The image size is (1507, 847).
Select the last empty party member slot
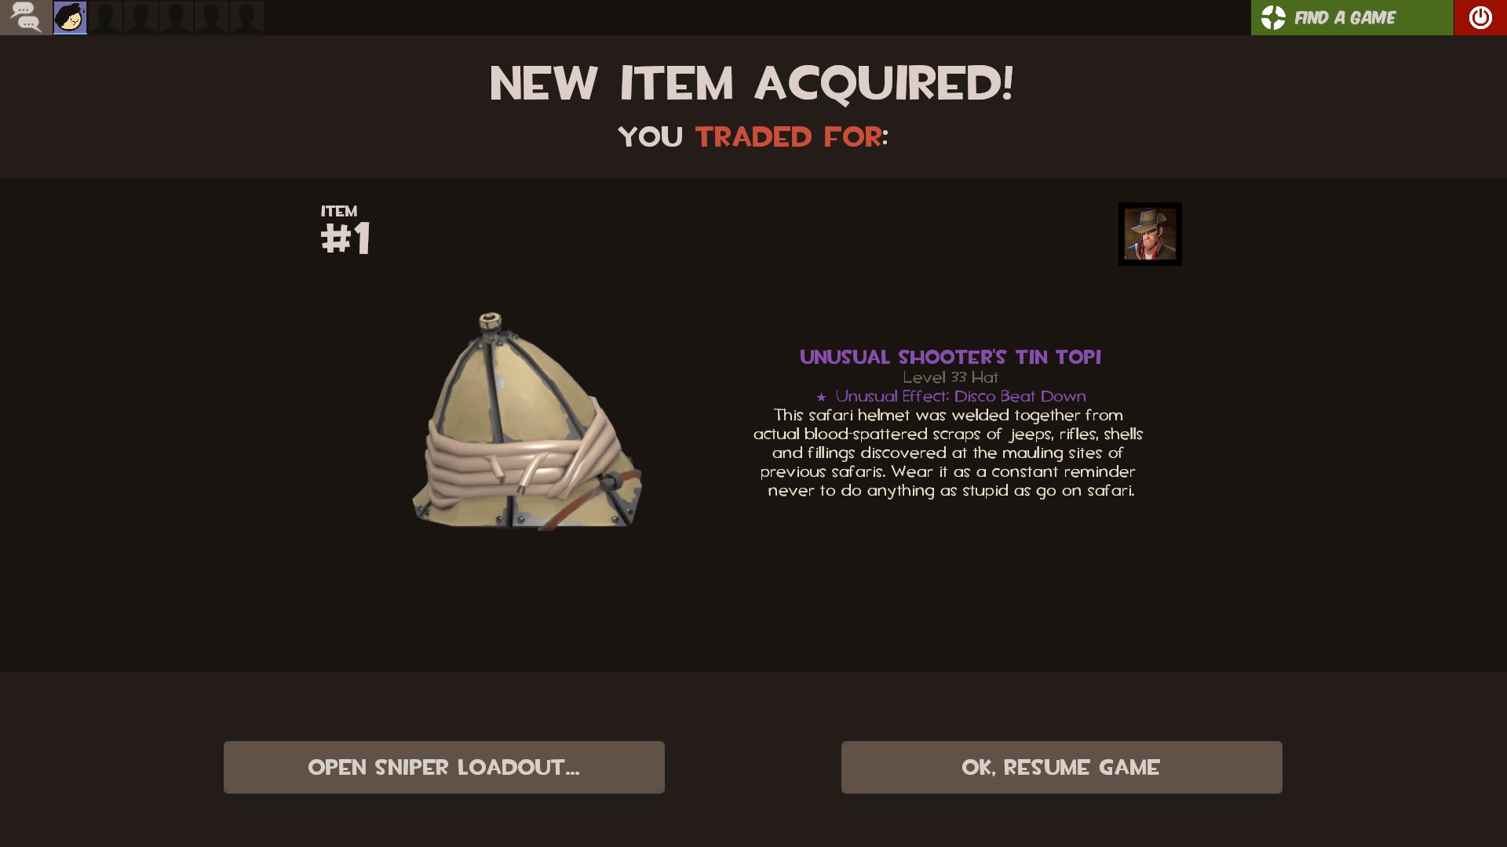(246, 17)
